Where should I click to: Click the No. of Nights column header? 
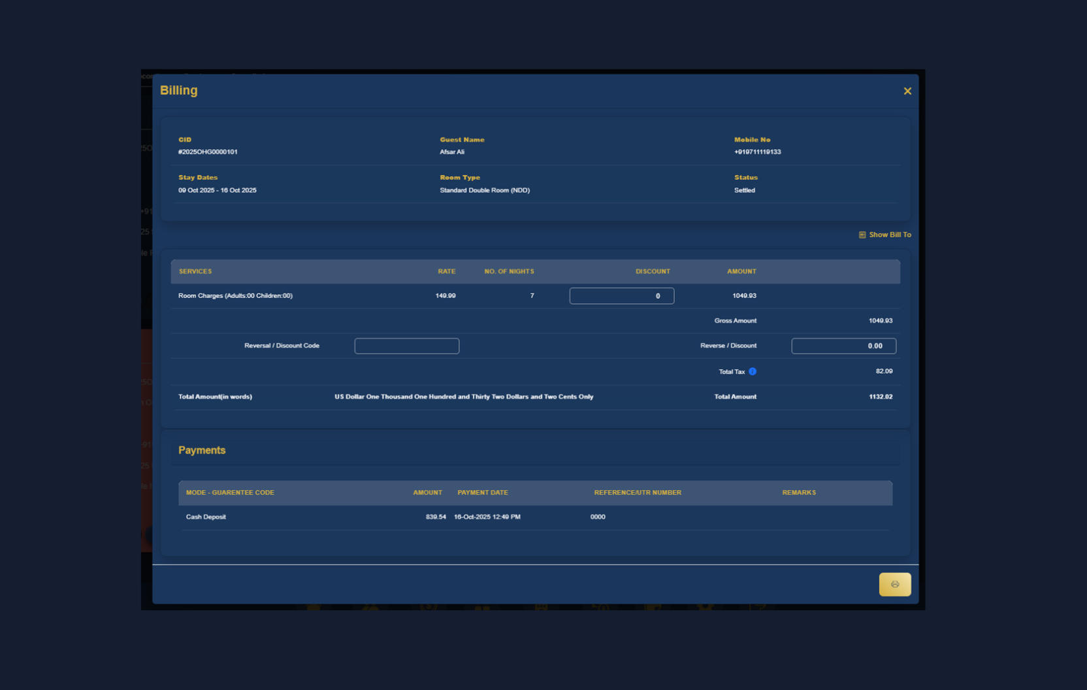point(509,271)
